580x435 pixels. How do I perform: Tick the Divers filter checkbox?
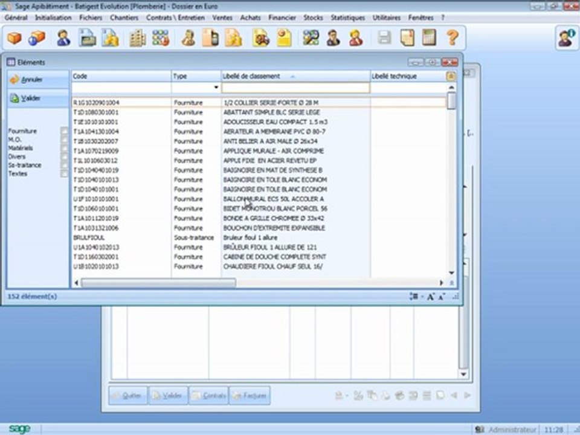click(64, 156)
